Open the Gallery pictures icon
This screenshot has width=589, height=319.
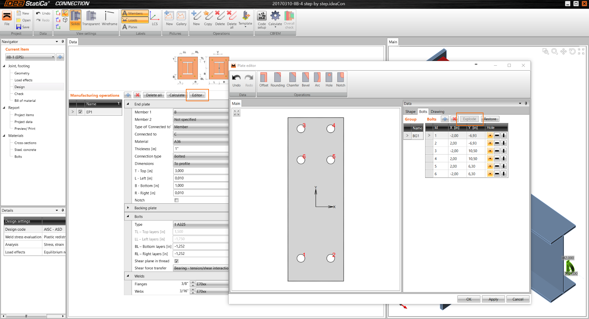point(181,18)
